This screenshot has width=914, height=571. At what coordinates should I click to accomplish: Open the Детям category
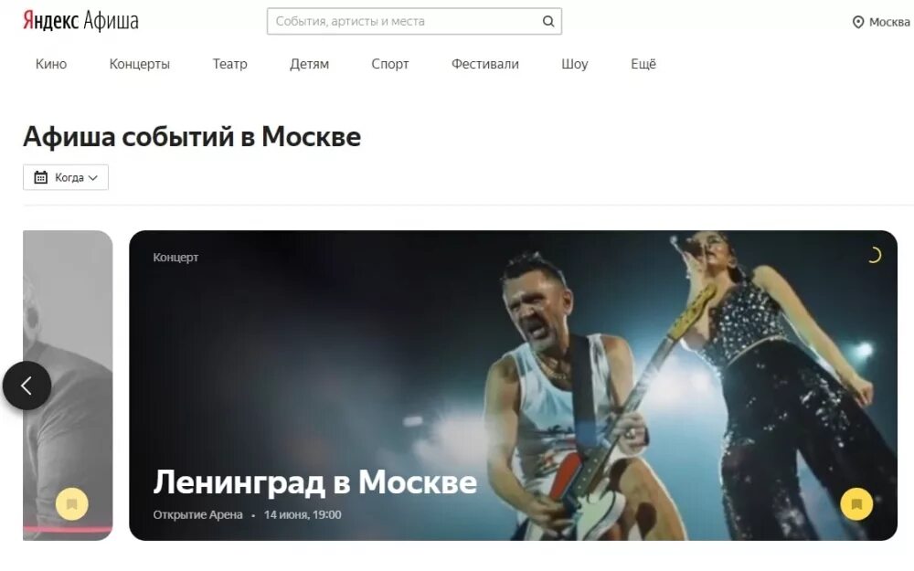pyautogui.click(x=309, y=64)
